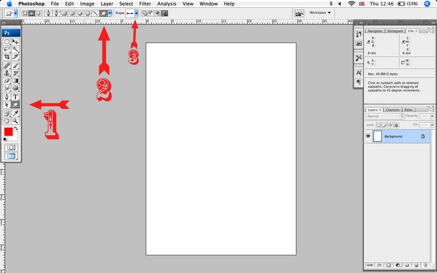This screenshot has height=273, width=437.
Task: Switch to the Channels tab
Action: point(393,110)
